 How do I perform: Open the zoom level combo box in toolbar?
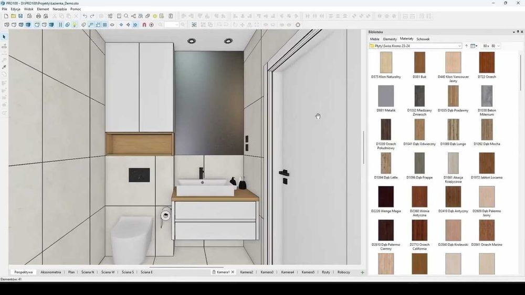[172, 25]
